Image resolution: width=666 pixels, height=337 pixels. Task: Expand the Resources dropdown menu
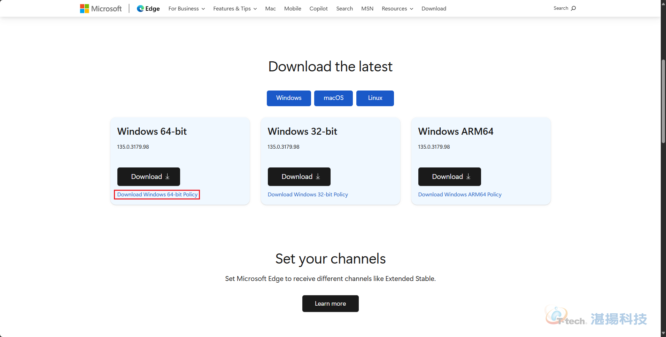tap(397, 8)
